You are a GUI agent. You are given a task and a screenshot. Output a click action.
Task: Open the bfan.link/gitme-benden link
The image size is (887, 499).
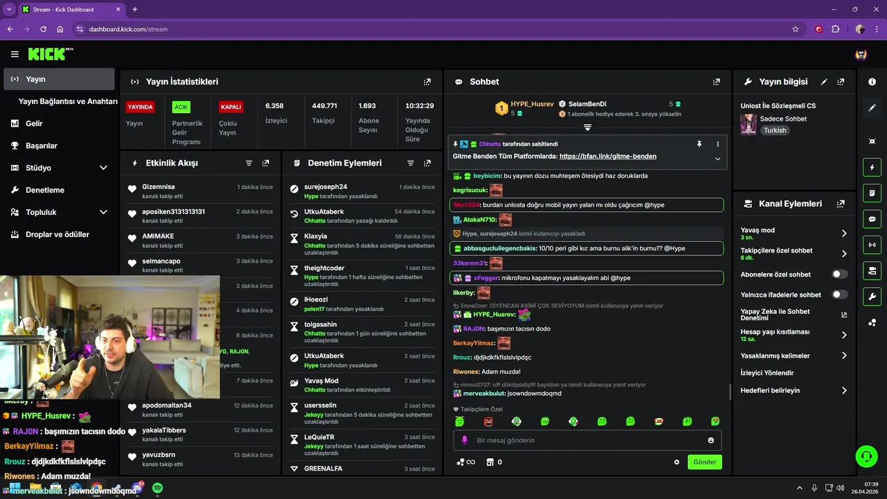coord(608,157)
